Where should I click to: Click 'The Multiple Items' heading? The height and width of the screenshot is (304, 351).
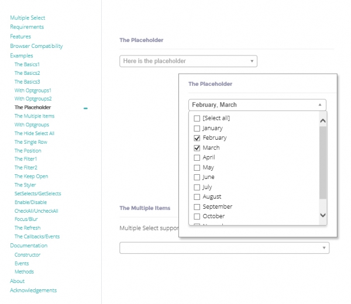point(145,208)
